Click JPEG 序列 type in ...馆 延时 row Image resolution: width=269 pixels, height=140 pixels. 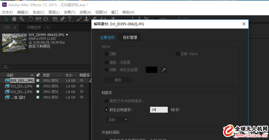(51, 97)
